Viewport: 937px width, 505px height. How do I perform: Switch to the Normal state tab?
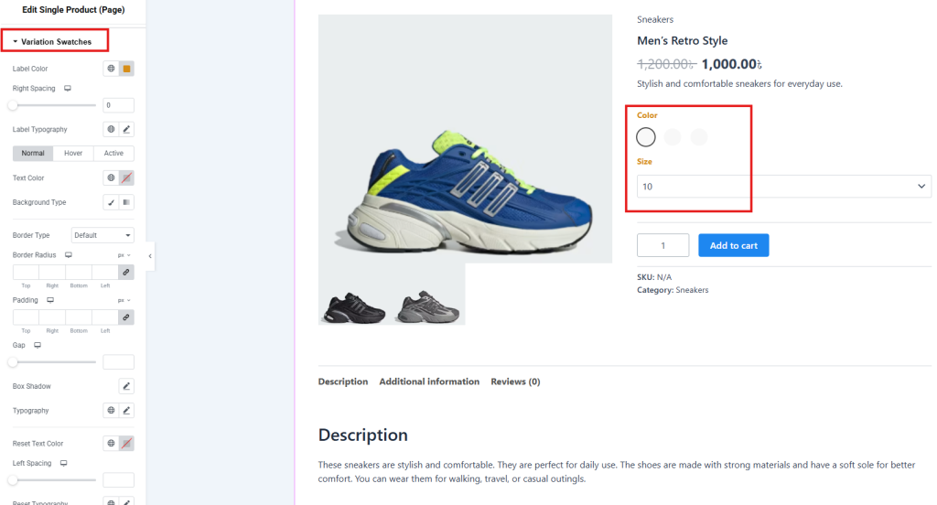pos(33,153)
